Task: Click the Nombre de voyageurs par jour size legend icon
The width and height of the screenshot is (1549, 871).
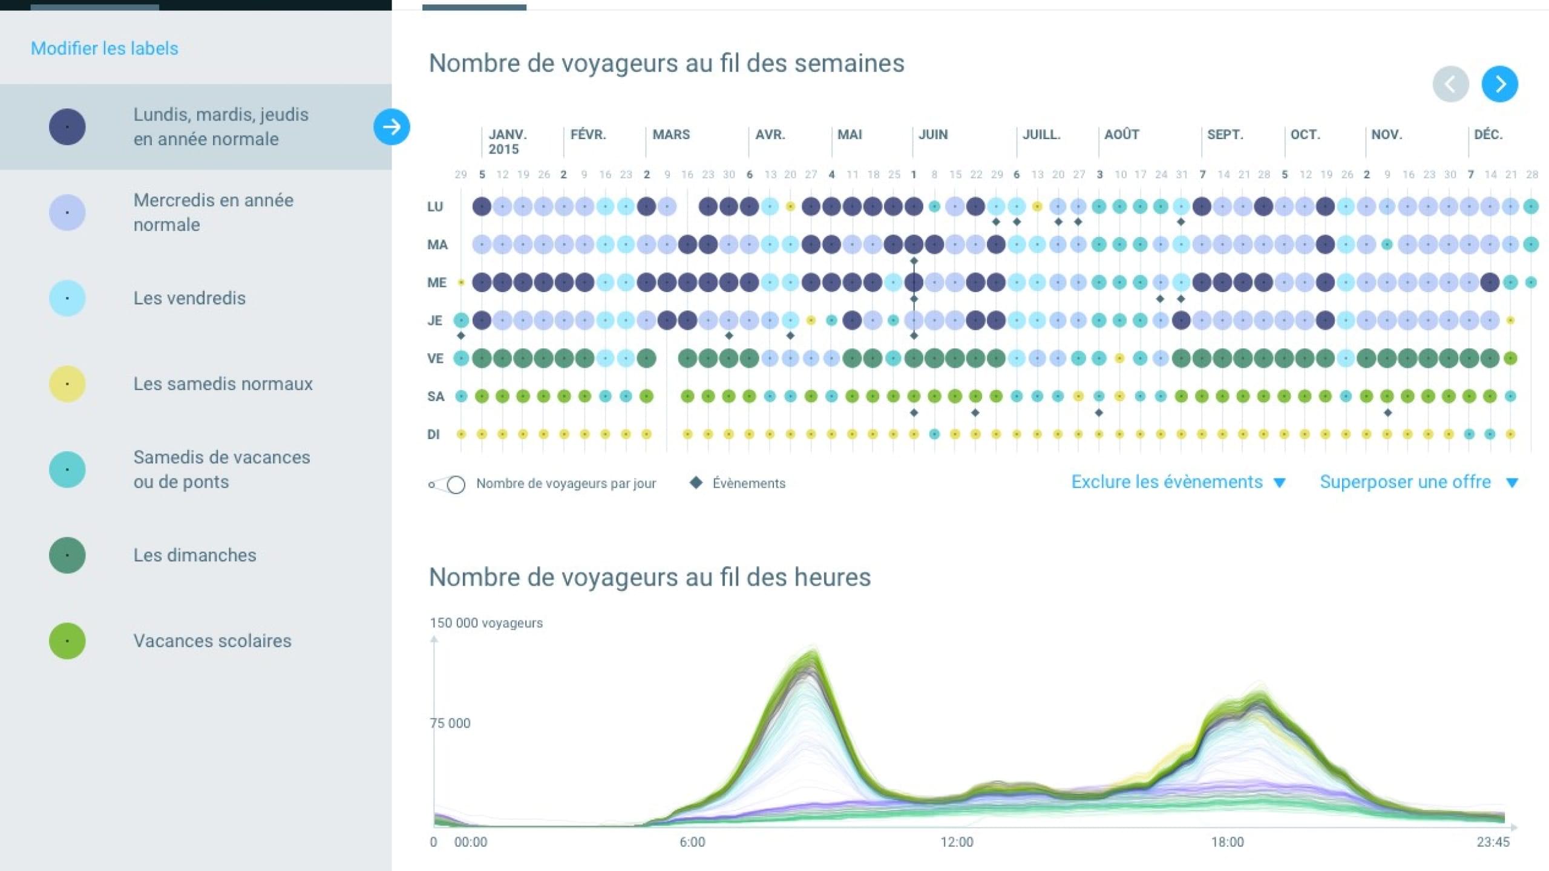Action: pos(447,484)
